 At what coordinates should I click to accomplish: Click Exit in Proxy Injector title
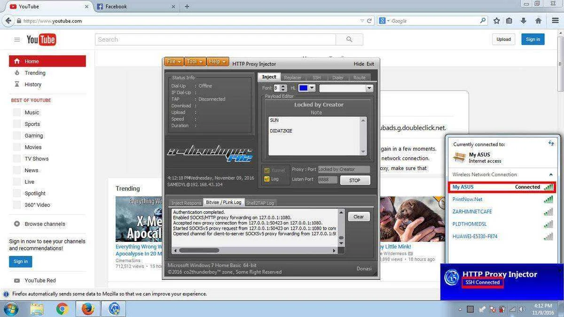[370, 64]
